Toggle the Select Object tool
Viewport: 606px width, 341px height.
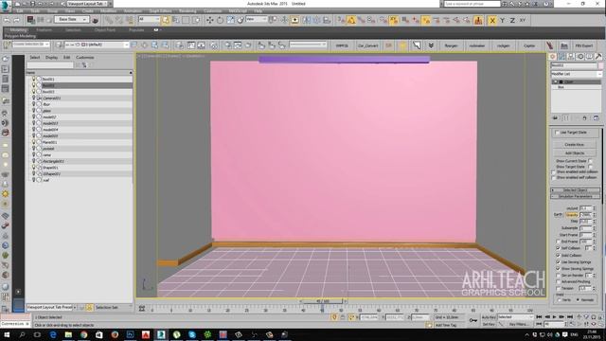[166, 20]
